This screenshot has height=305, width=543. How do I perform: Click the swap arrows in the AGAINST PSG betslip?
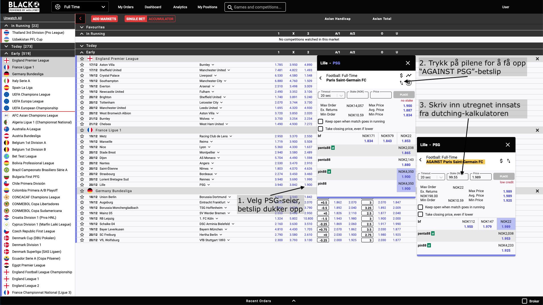pos(509,161)
